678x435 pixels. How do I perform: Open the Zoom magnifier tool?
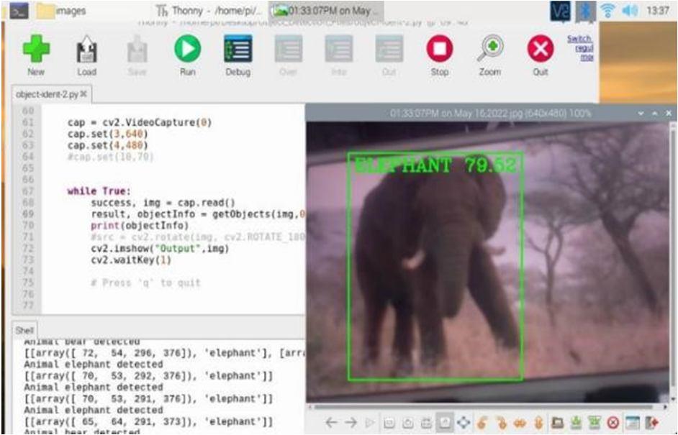[x=490, y=48]
